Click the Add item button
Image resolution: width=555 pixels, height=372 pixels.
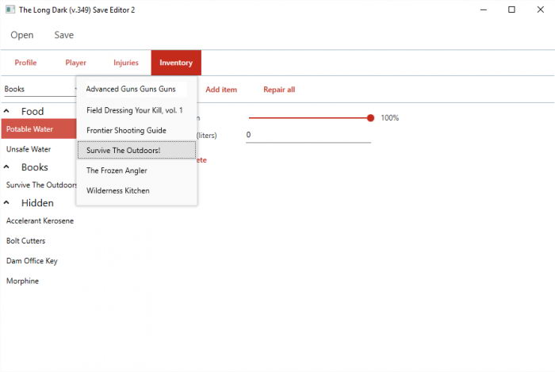pyautogui.click(x=221, y=90)
